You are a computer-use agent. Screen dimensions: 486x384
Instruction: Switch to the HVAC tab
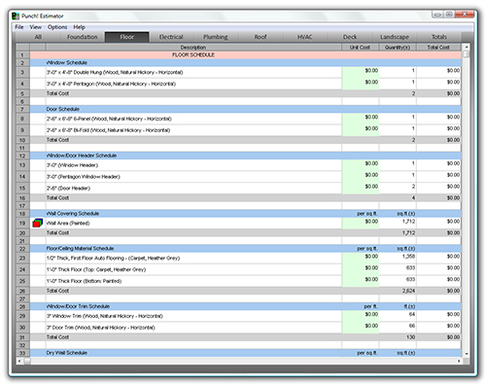(305, 37)
